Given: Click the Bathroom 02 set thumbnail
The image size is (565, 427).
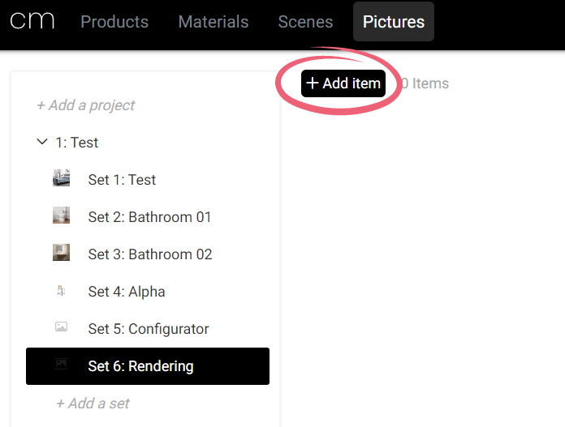Looking at the screenshot, I should point(61,254).
